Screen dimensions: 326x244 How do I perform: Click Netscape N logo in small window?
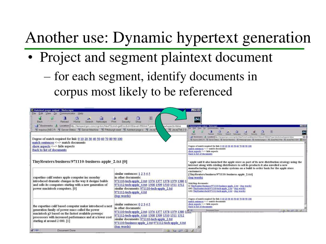click(304, 132)
